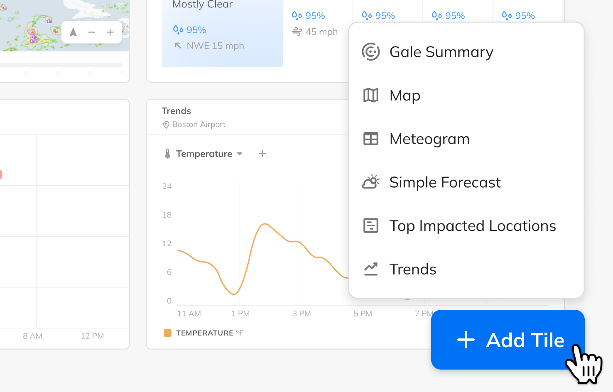Click the plus to add another variable
This screenshot has width=613, height=392.
coord(262,153)
